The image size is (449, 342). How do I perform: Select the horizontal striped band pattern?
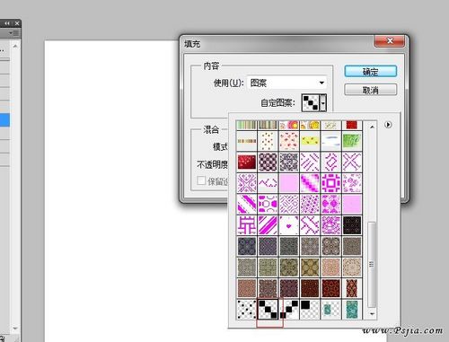[x=247, y=141]
